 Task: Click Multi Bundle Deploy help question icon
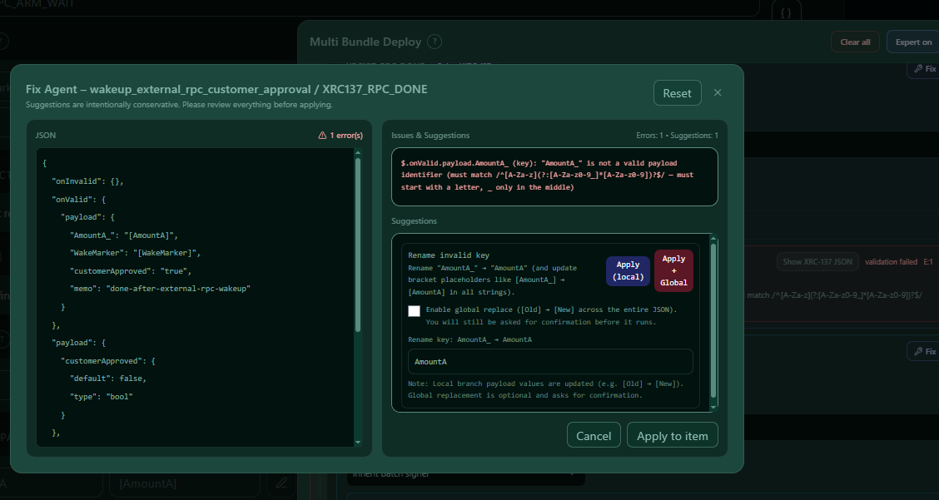pos(435,42)
